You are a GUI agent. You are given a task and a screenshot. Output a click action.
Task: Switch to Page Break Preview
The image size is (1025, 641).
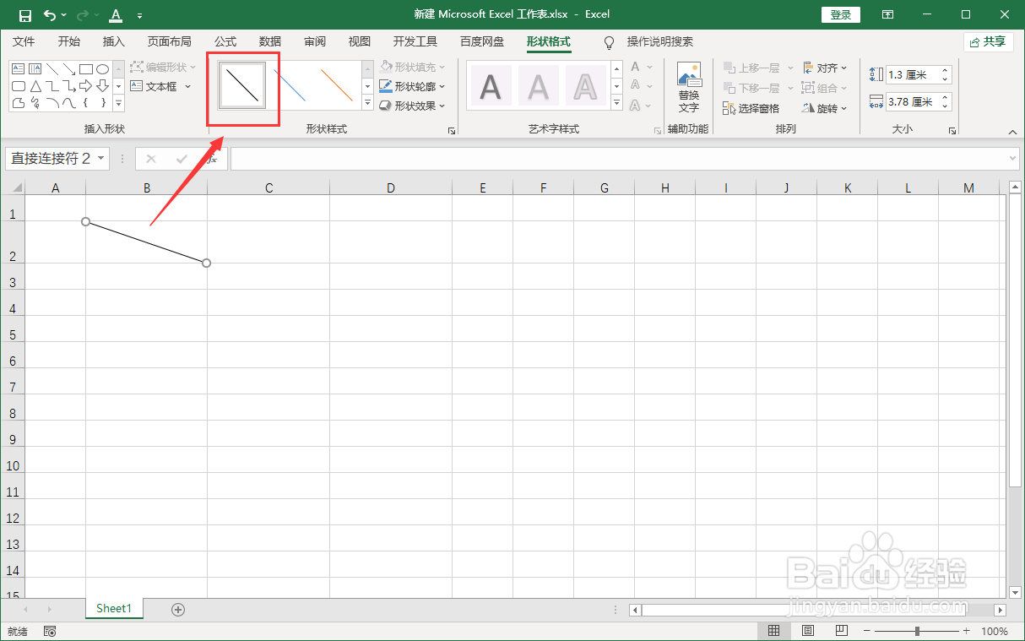[842, 631]
